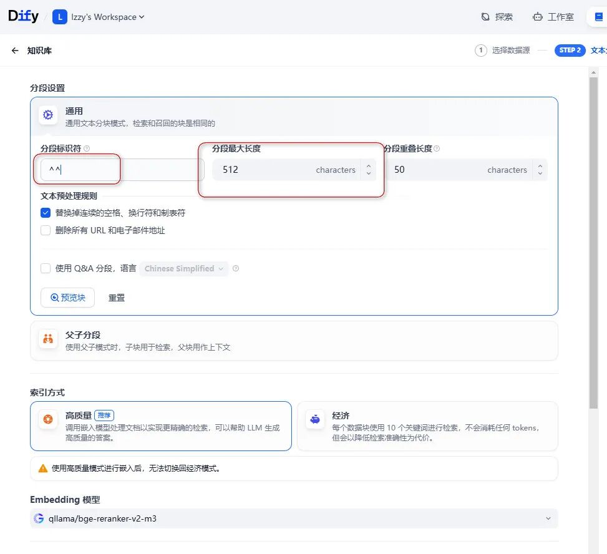Click the STEP 2 badge
The width and height of the screenshot is (607, 554).
coord(570,51)
